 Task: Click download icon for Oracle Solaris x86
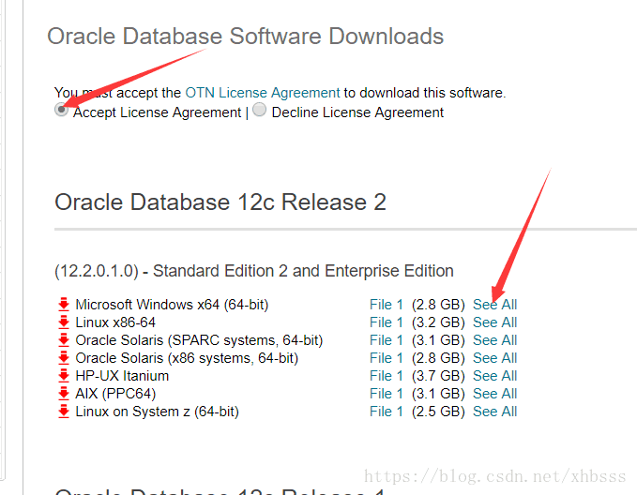[64, 358]
